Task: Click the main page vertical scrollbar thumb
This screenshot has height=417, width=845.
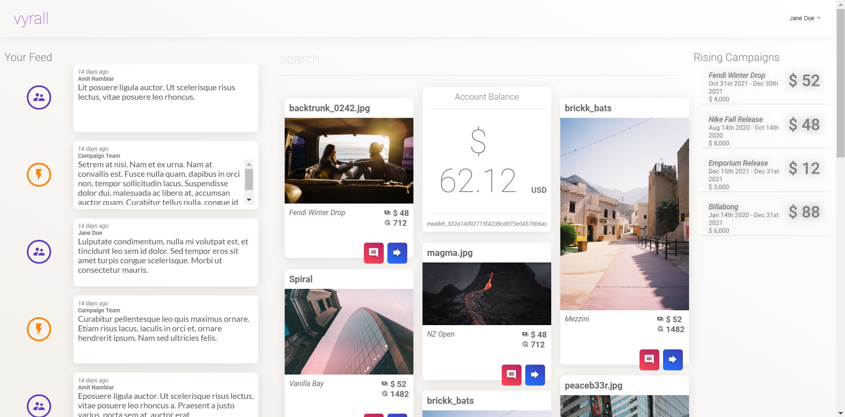Action: [840, 83]
